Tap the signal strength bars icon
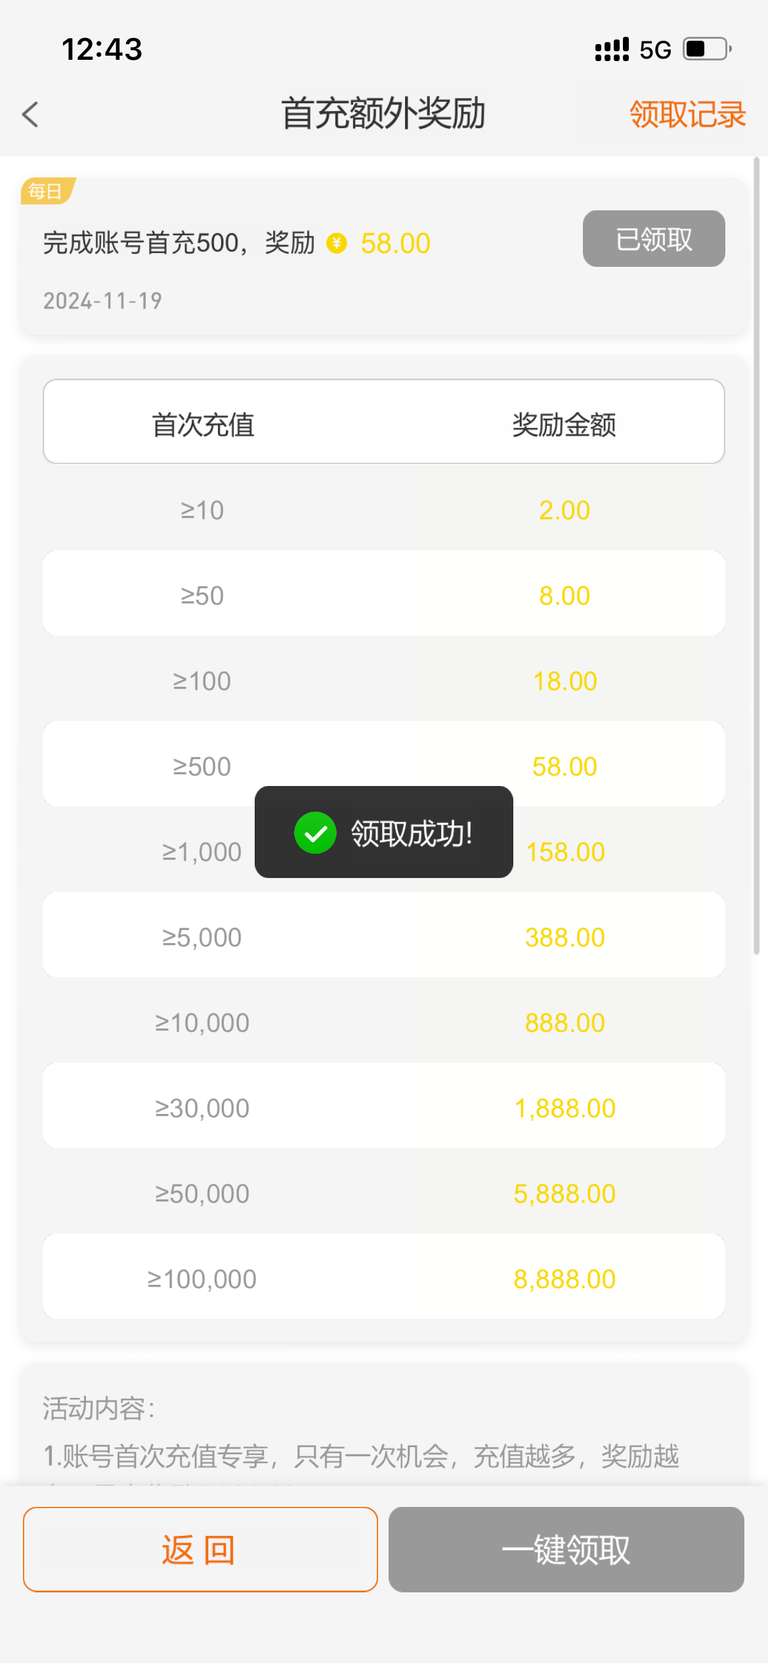This screenshot has height=1664, width=768. [611, 49]
